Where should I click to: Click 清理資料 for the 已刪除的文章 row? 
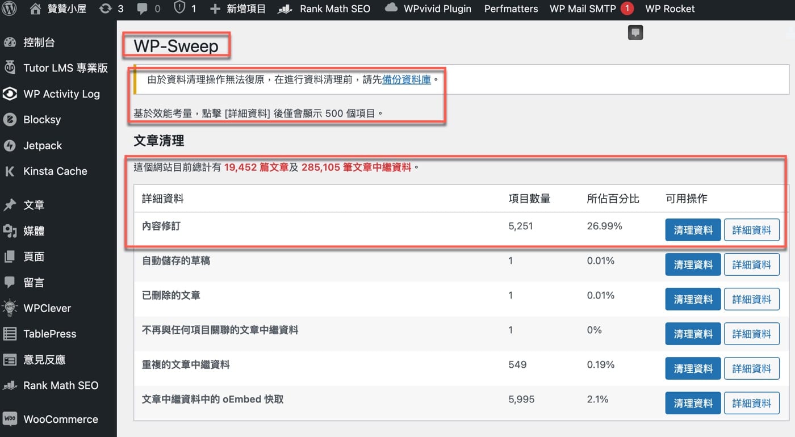(x=693, y=299)
